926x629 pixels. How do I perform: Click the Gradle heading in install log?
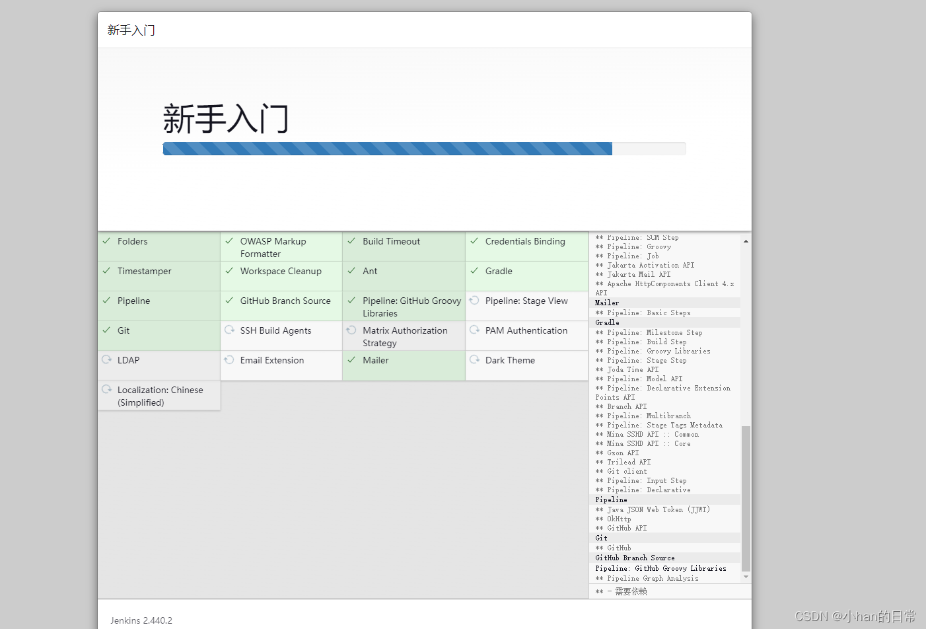click(x=608, y=322)
